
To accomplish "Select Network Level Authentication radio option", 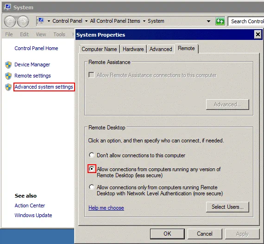I will [x=92, y=187].
